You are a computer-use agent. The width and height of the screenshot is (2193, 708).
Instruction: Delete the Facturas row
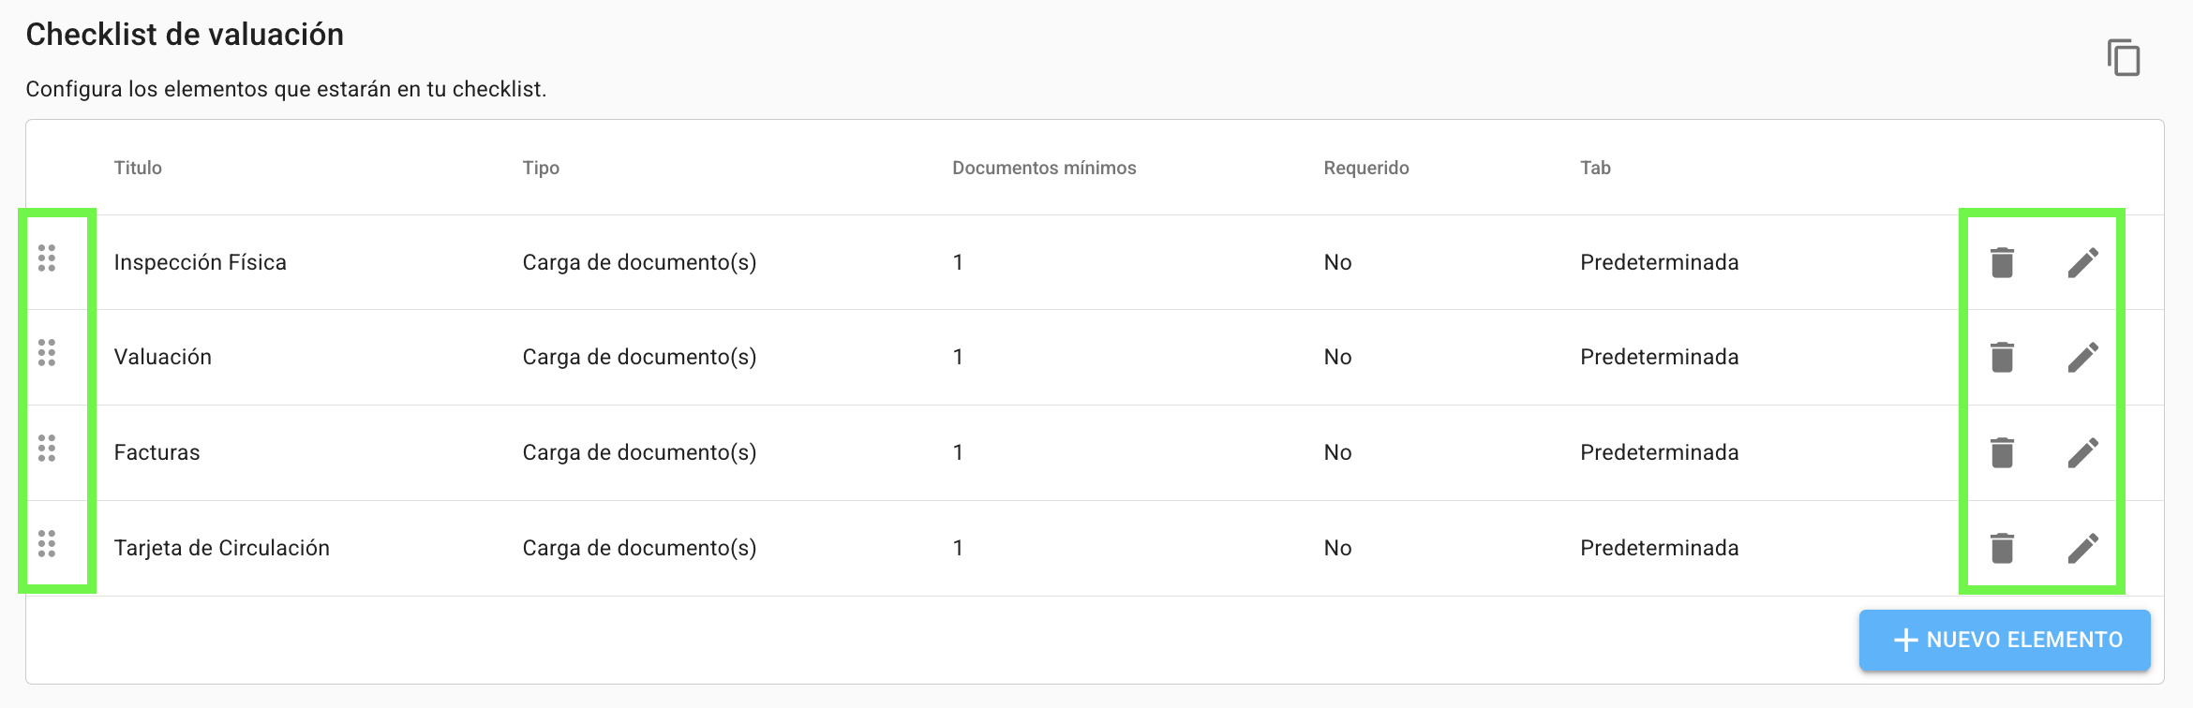coord(2002,452)
